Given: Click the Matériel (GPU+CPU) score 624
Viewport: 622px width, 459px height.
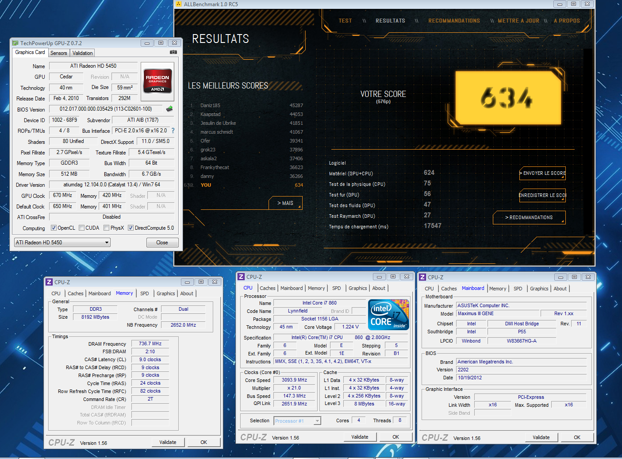Looking at the screenshot, I should click(429, 173).
